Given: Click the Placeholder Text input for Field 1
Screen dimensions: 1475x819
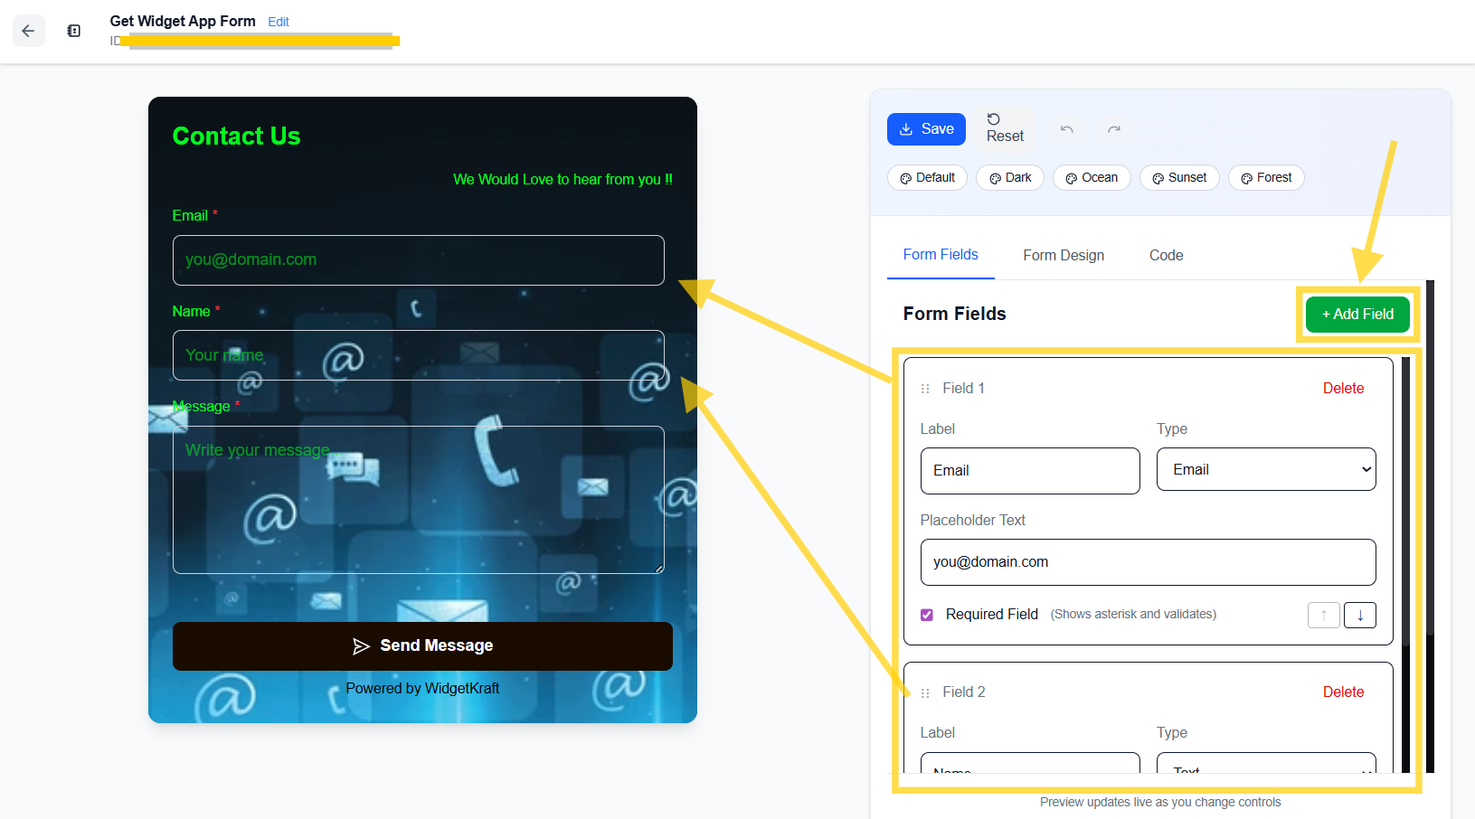Looking at the screenshot, I should coord(1148,561).
